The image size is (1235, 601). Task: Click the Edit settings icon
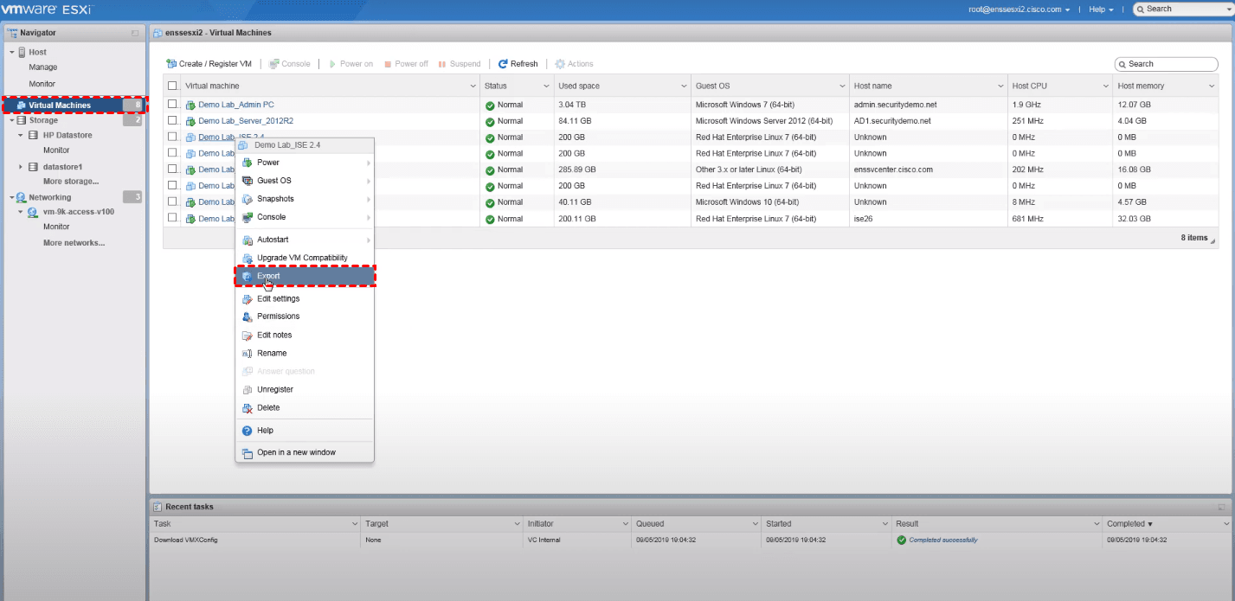coord(248,299)
